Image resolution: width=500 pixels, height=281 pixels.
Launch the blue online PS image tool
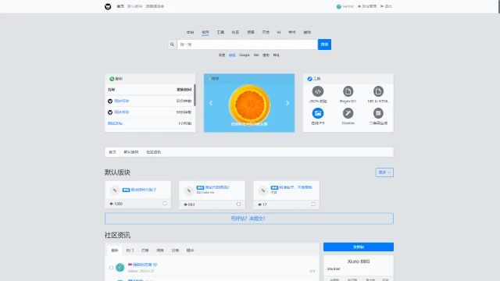tap(318, 113)
